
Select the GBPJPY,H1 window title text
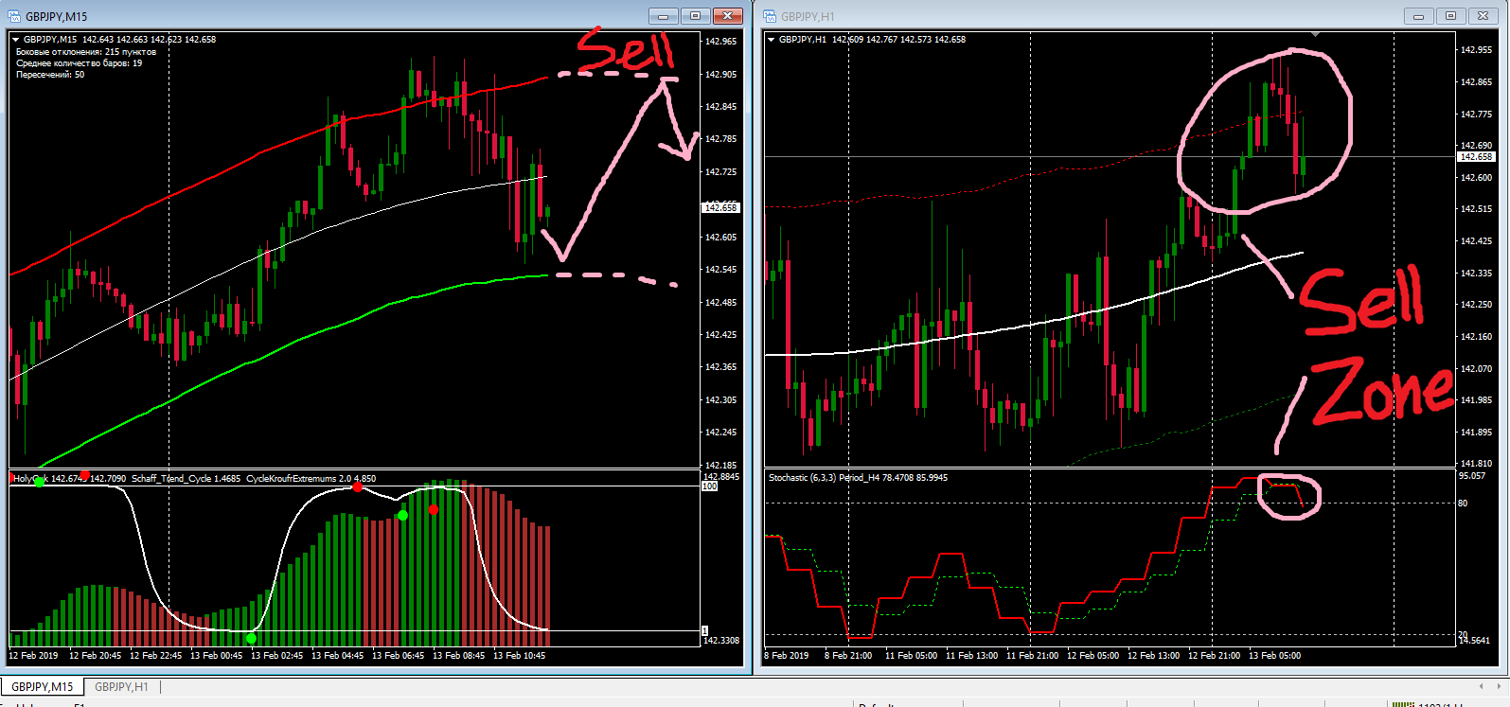tap(808, 16)
